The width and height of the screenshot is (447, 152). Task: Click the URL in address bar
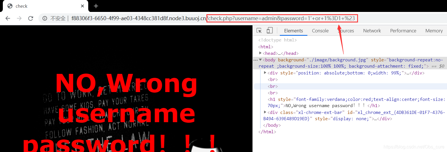pyautogui.click(x=199, y=18)
